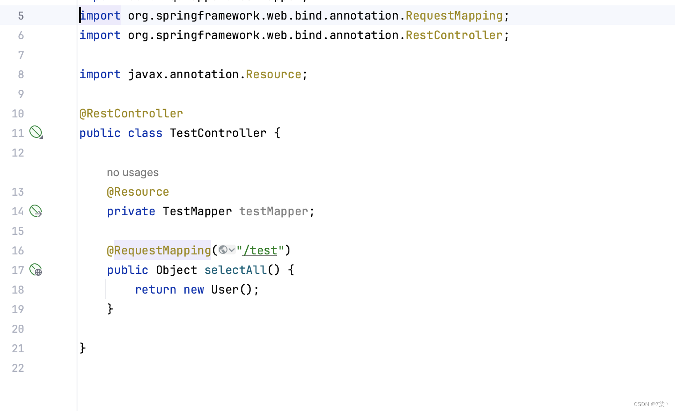Viewport: 675px width, 411px height.
Task: Open the "/test" URL path link
Action: pyautogui.click(x=260, y=250)
